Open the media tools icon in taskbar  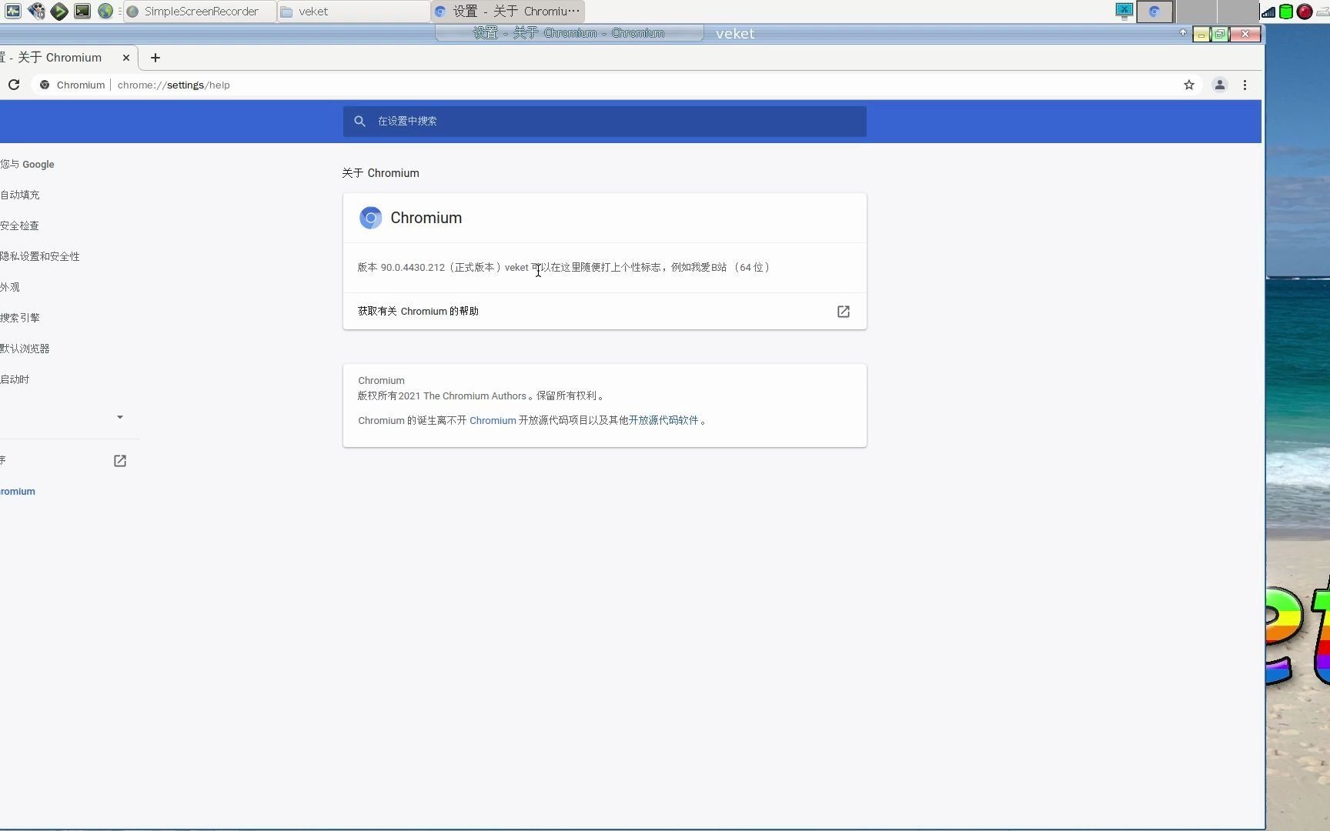(x=36, y=11)
